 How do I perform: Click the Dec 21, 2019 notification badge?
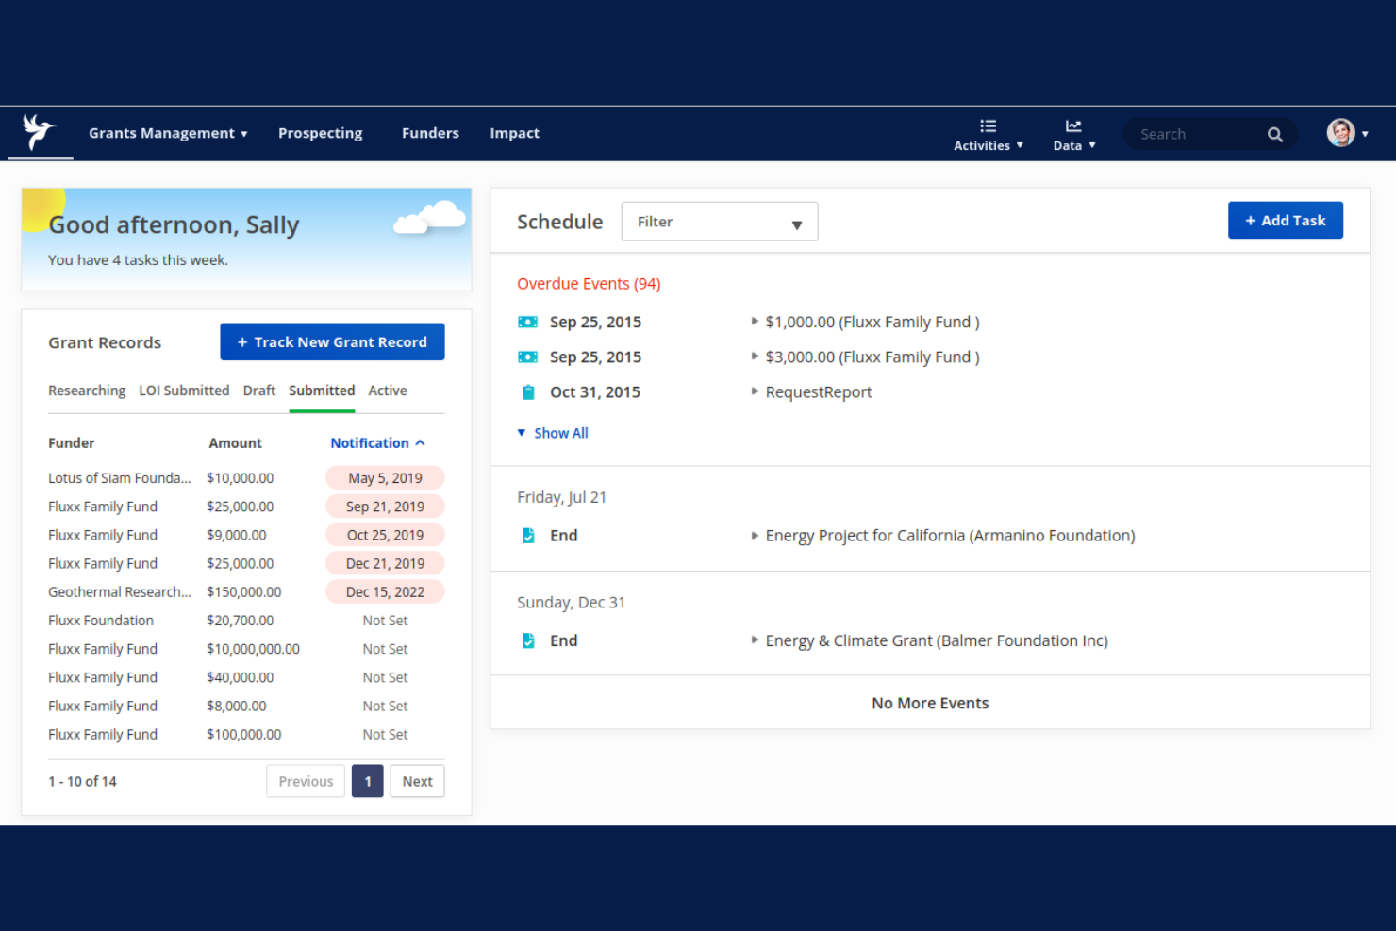[385, 563]
